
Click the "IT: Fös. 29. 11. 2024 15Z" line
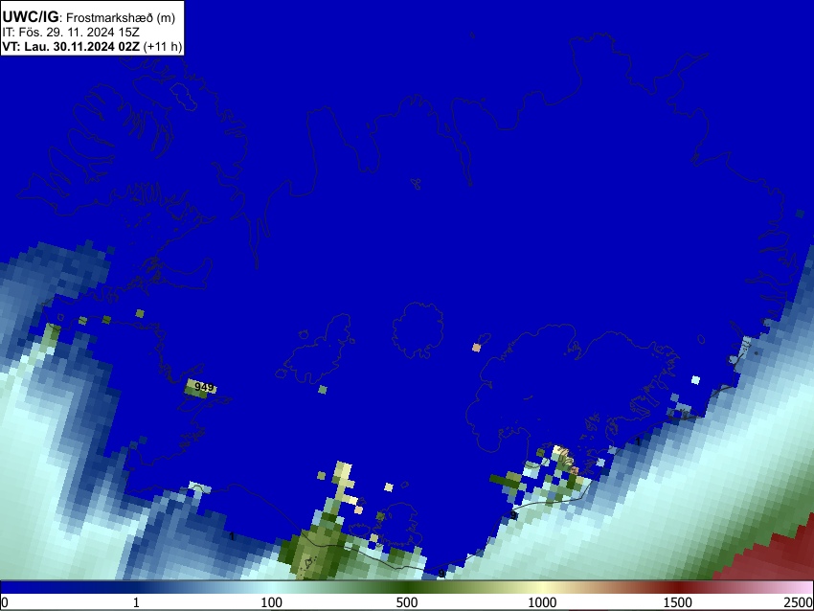pos(71,33)
